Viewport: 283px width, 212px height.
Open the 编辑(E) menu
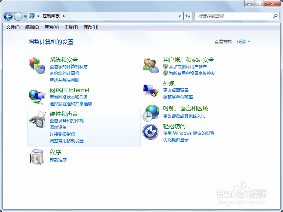pyautogui.click(x=32, y=27)
